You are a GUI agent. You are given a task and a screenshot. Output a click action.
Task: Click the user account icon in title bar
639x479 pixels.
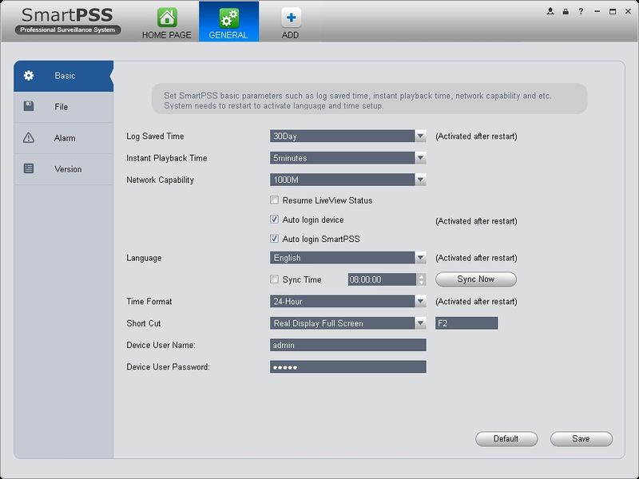click(x=550, y=11)
